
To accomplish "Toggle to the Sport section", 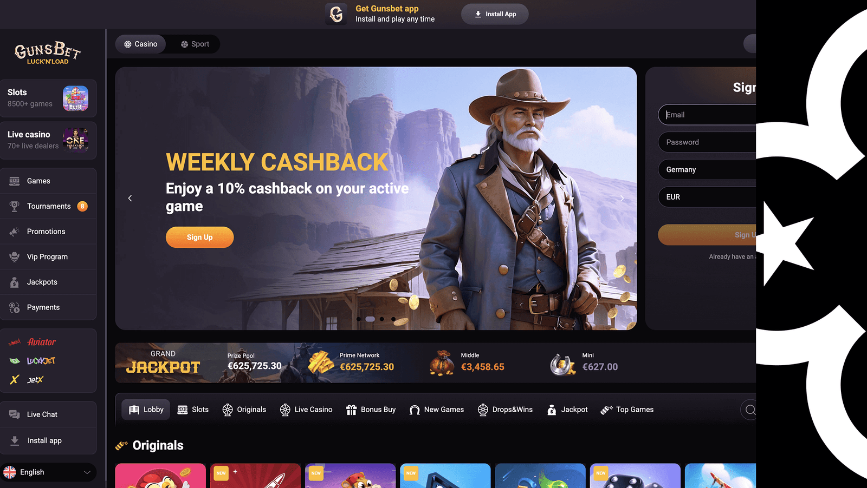I will click(195, 44).
